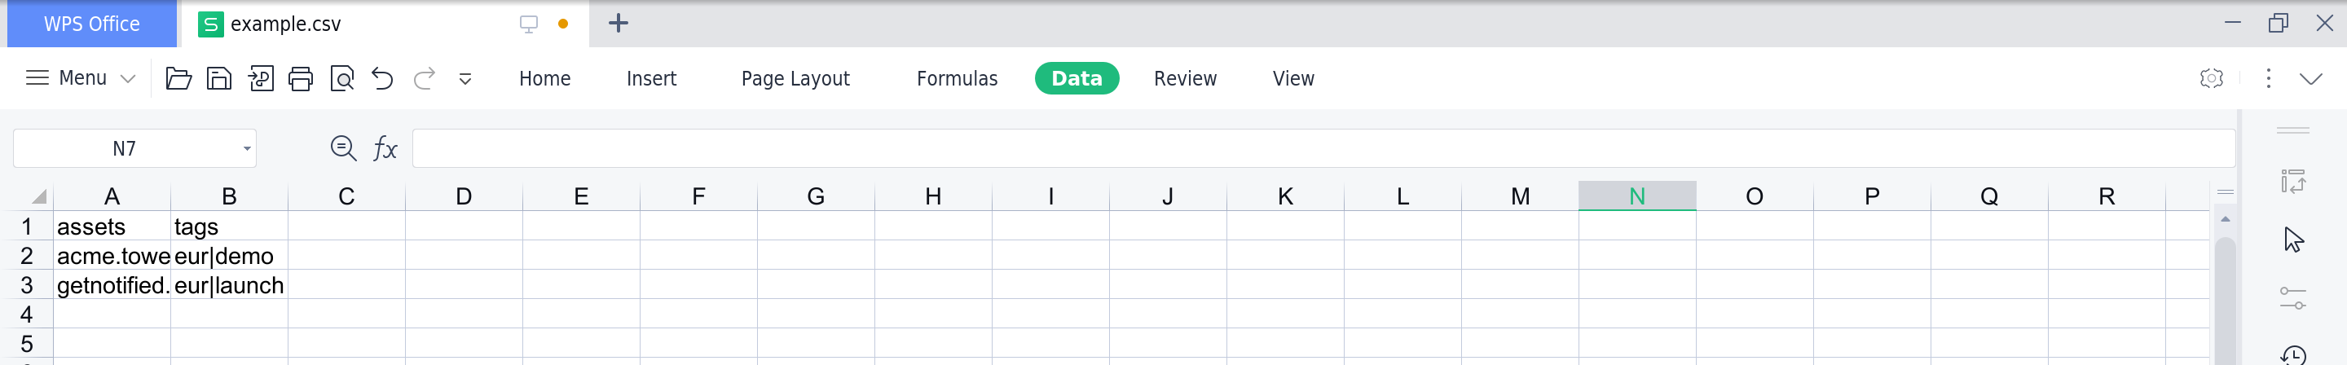Click the zoom magnifier beside the fx icon
The height and width of the screenshot is (365, 2347).
(342, 148)
